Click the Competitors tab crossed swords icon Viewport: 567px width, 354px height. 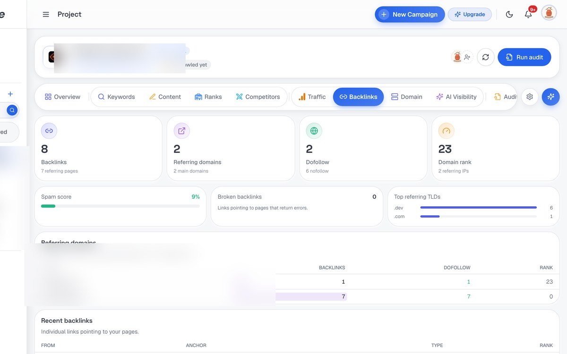tap(239, 97)
